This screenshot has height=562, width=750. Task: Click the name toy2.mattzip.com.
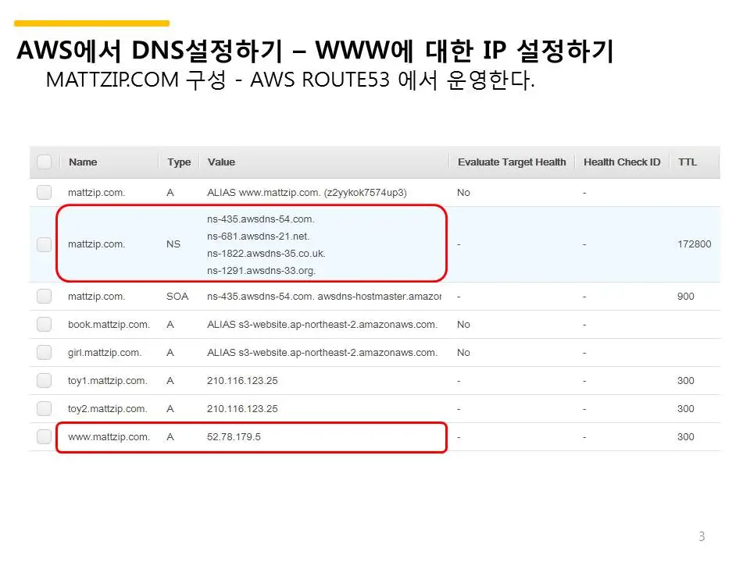(107, 409)
